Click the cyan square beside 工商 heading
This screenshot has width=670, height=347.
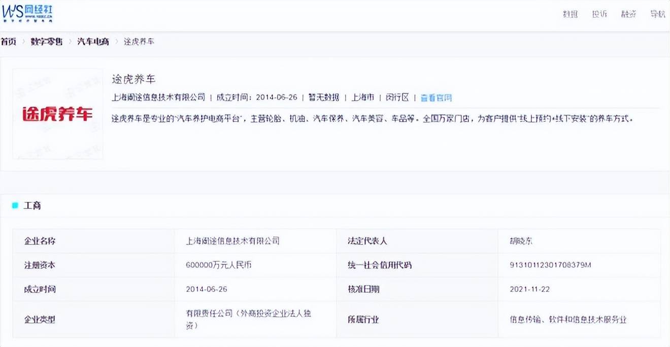click(15, 205)
